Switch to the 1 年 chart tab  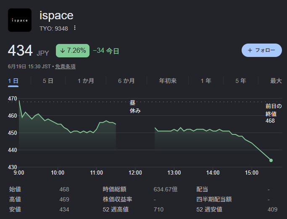click(206, 80)
